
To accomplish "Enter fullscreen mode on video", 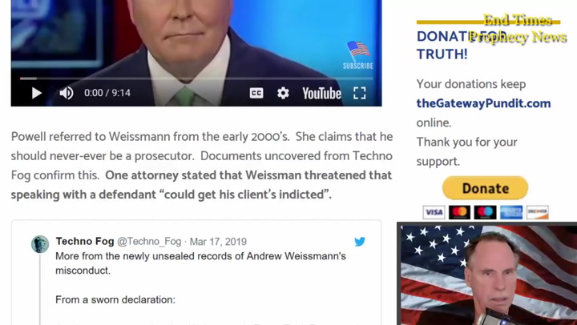I will [x=360, y=93].
